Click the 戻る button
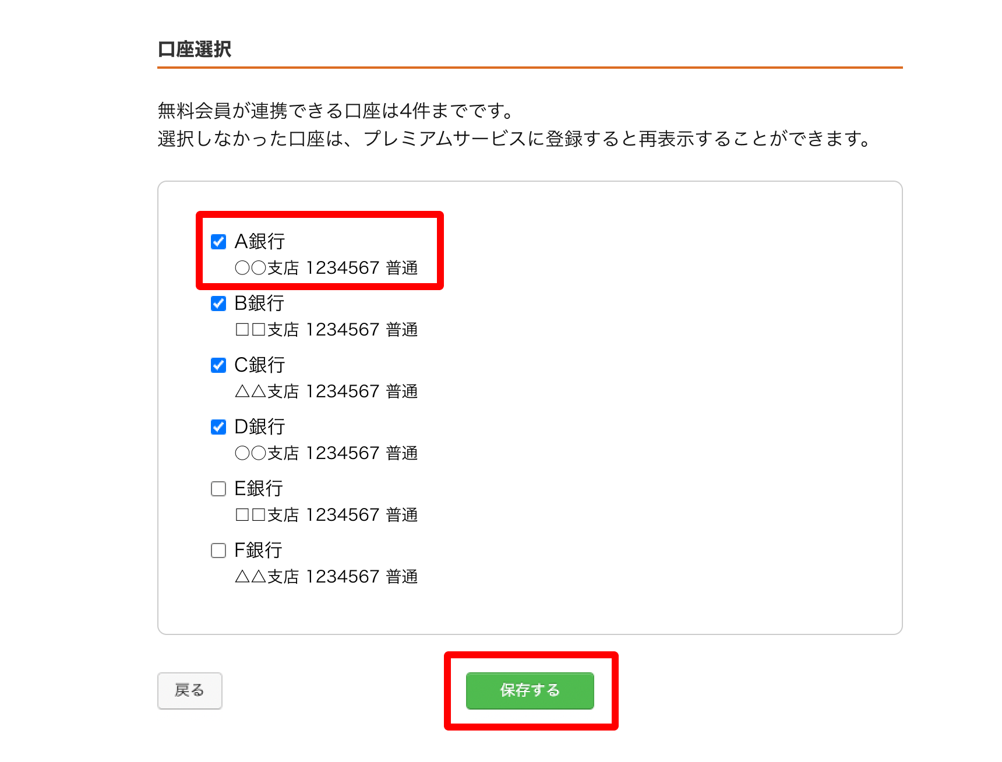 click(190, 690)
